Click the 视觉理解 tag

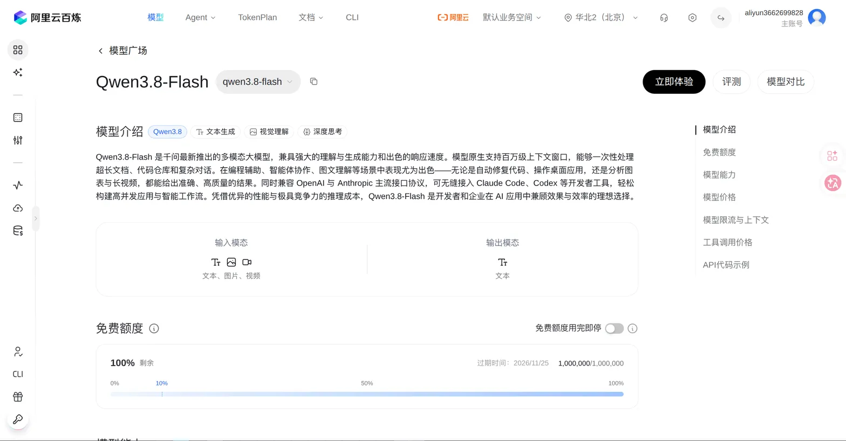coord(269,132)
